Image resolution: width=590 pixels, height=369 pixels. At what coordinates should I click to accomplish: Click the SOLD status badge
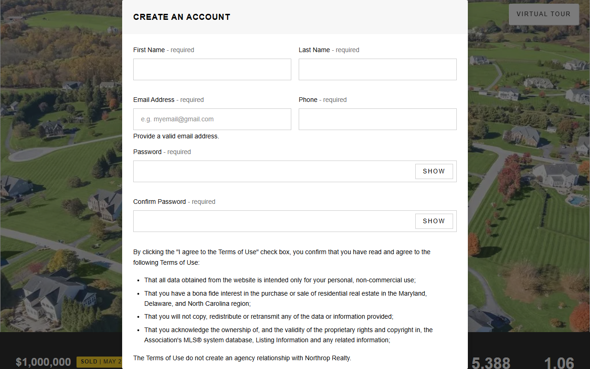tap(99, 362)
